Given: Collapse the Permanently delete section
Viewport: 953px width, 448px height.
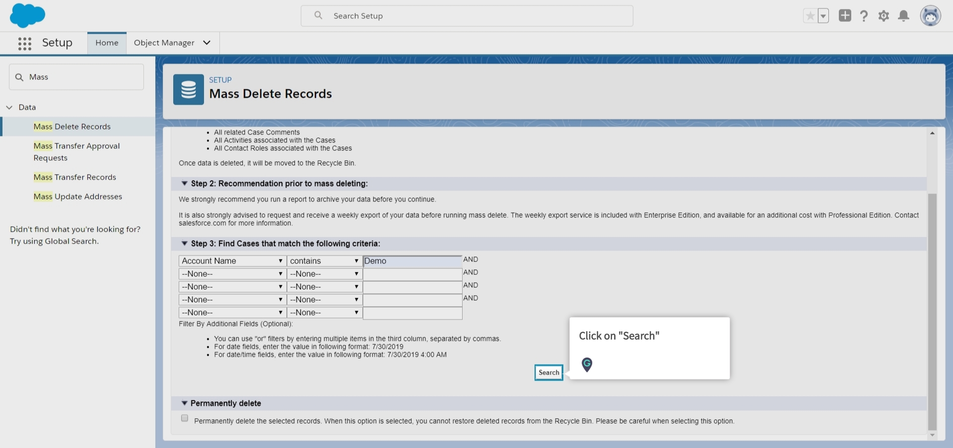Looking at the screenshot, I should coord(184,403).
